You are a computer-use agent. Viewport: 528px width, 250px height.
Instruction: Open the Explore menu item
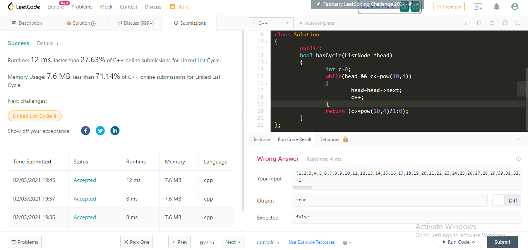pyautogui.click(x=55, y=7)
